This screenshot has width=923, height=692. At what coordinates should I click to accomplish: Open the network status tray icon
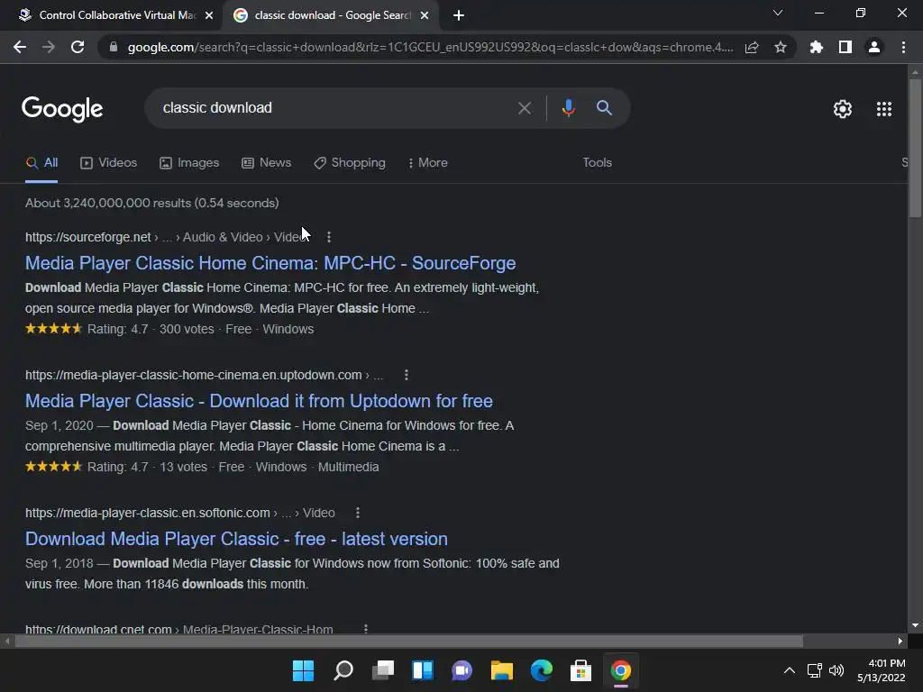(815, 670)
